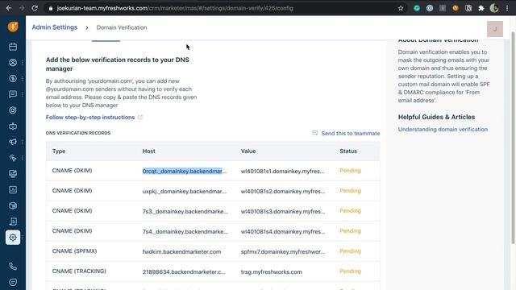This screenshot has width=516, height=290.
Task: Click the 7s4._domainkey host cell
Action: tap(185, 231)
